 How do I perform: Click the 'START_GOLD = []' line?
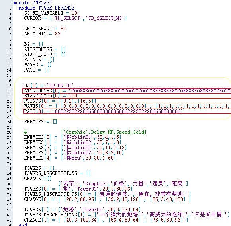pyautogui.click(x=45, y=55)
